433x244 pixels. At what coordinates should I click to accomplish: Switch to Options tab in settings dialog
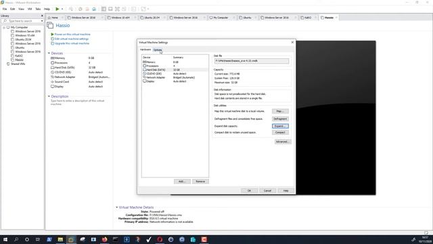[x=158, y=49]
